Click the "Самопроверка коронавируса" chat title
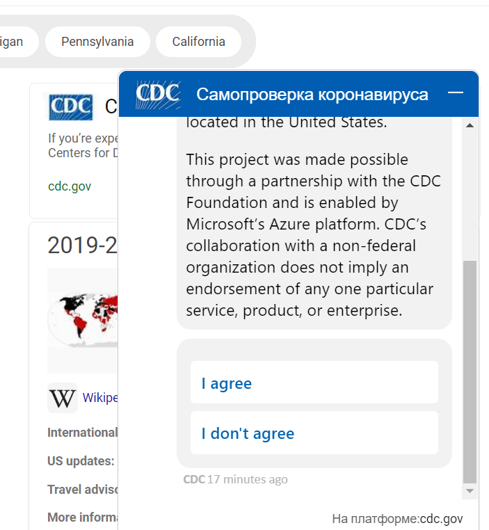 [312, 94]
